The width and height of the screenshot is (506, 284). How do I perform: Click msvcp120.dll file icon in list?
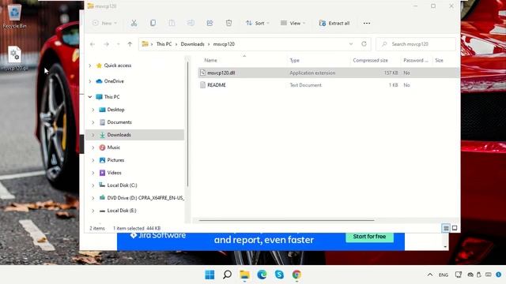[202, 73]
